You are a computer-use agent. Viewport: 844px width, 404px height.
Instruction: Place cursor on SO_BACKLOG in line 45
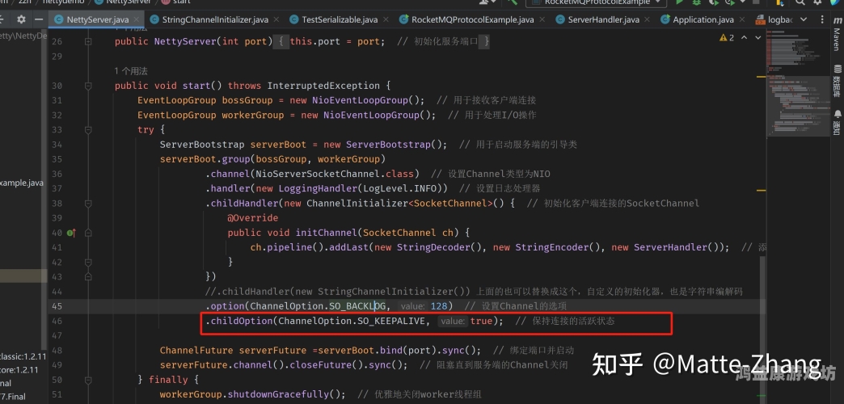[x=358, y=306]
